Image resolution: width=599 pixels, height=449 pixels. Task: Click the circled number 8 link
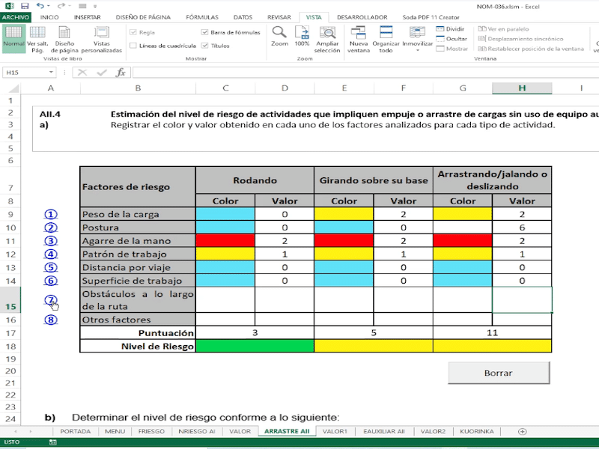[51, 320]
